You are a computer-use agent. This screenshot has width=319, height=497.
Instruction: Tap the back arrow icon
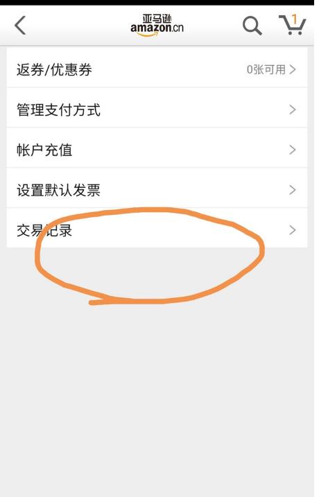coord(20,26)
